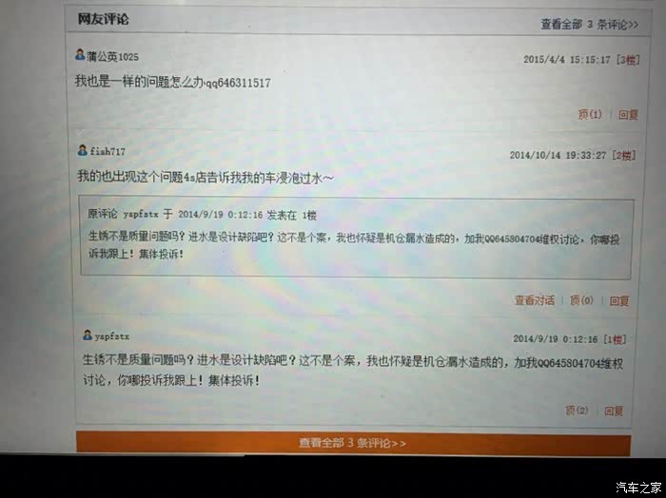Reply to yspfztx's first-floor comment

pos(614,411)
